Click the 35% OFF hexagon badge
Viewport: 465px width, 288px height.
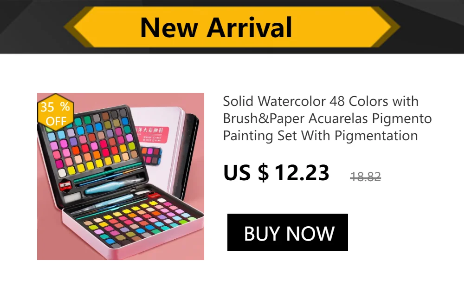(x=55, y=112)
